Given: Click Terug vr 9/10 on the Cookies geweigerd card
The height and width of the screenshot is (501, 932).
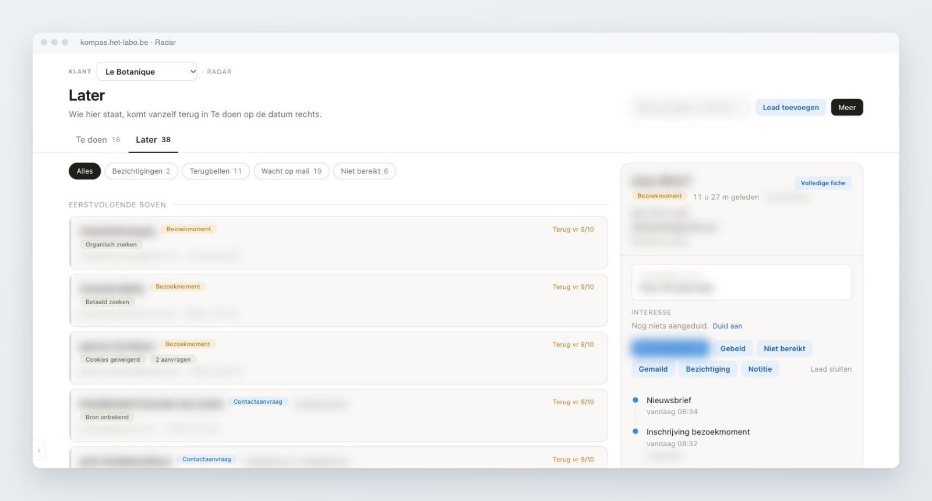Looking at the screenshot, I should click(573, 345).
